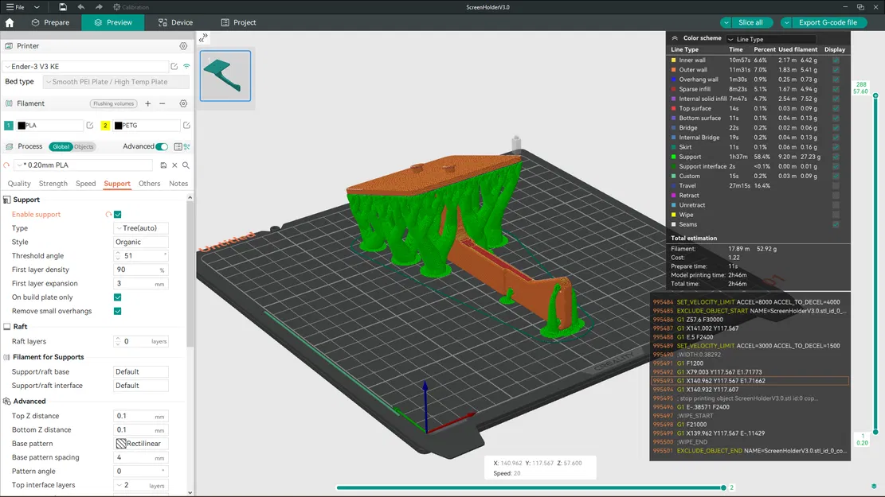Click the printer Wi-Fi connection icon
The height and width of the screenshot is (497, 885).
click(x=186, y=67)
